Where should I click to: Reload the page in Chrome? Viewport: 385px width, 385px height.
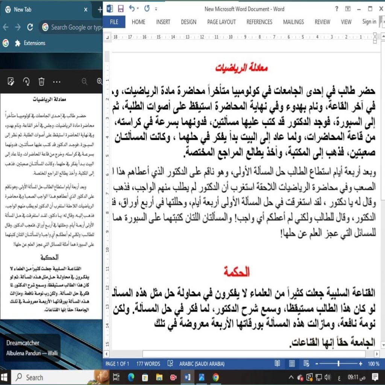pos(30,27)
